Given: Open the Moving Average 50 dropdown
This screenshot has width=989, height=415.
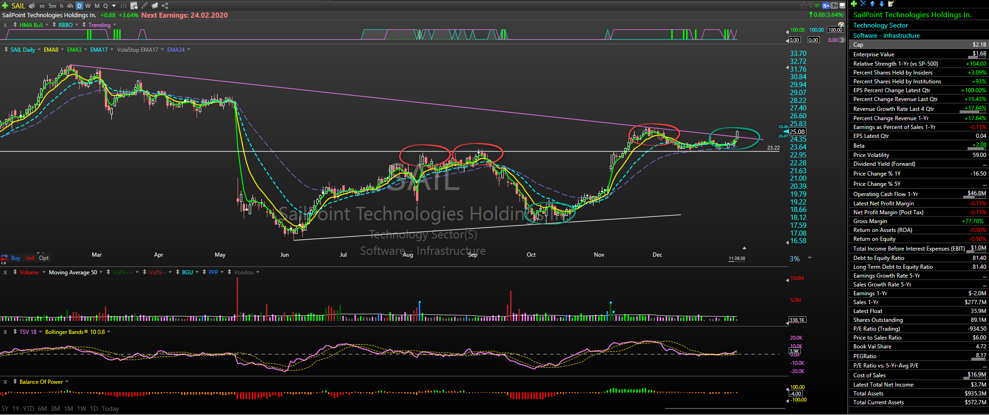Looking at the screenshot, I should click(x=101, y=272).
